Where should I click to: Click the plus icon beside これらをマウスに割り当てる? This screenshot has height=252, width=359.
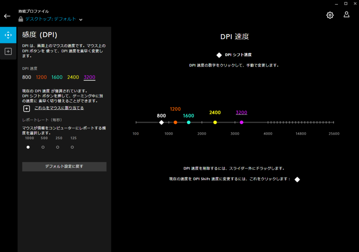coord(27,108)
